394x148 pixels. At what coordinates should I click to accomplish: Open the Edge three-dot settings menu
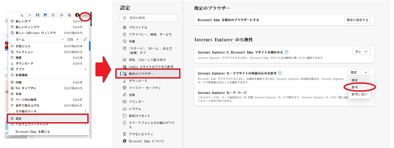85,15
